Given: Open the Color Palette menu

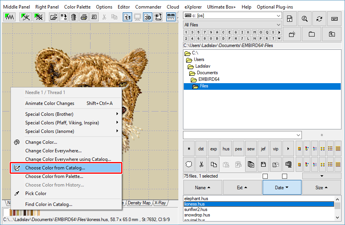Looking at the screenshot, I should click(77, 7).
